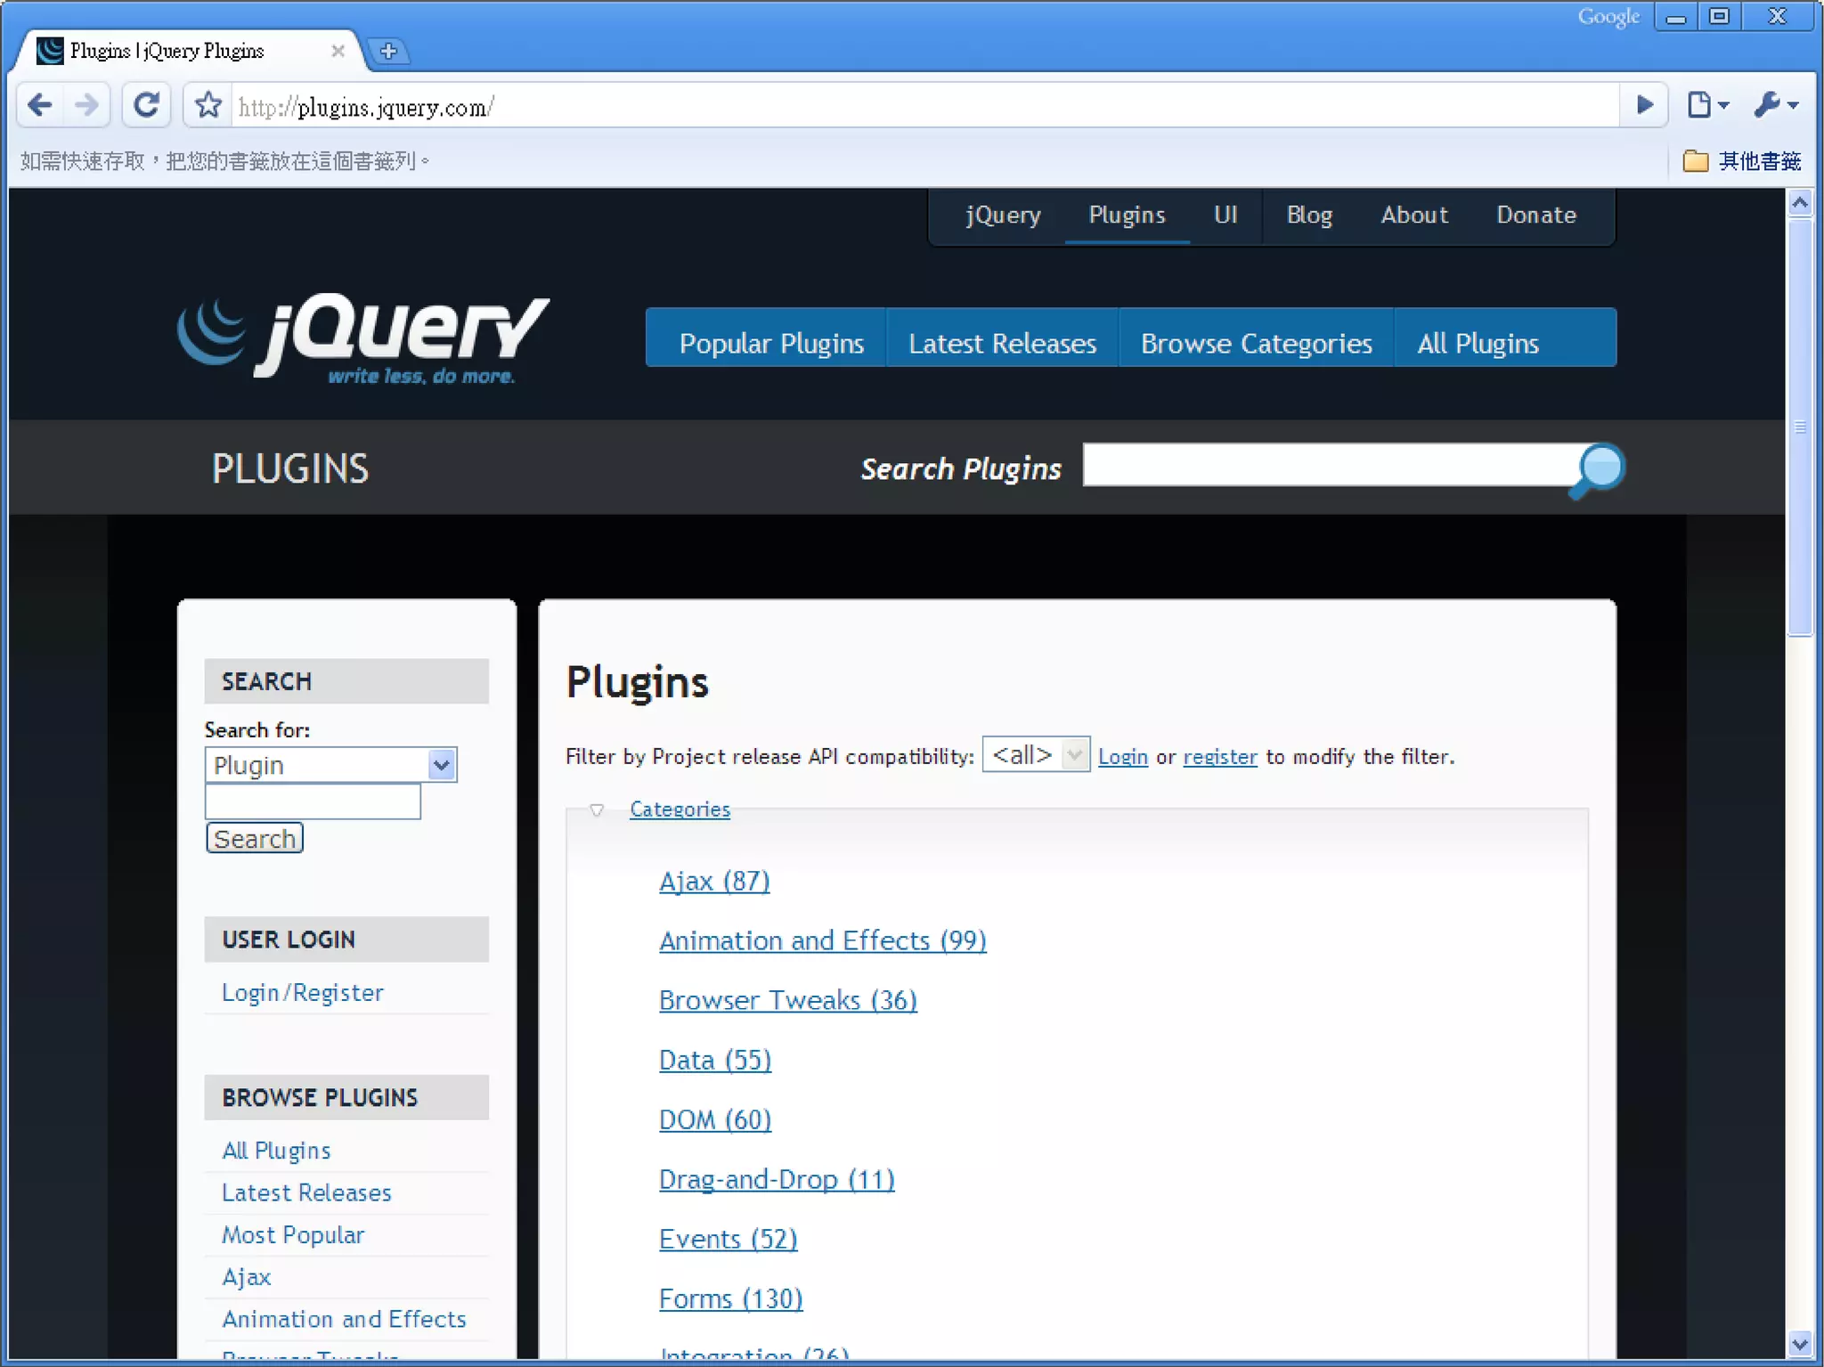Open the Blog top navigation item
The width and height of the screenshot is (1824, 1367).
(x=1309, y=215)
